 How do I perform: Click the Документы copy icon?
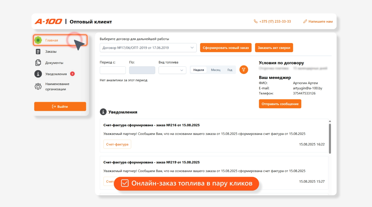tap(38, 63)
